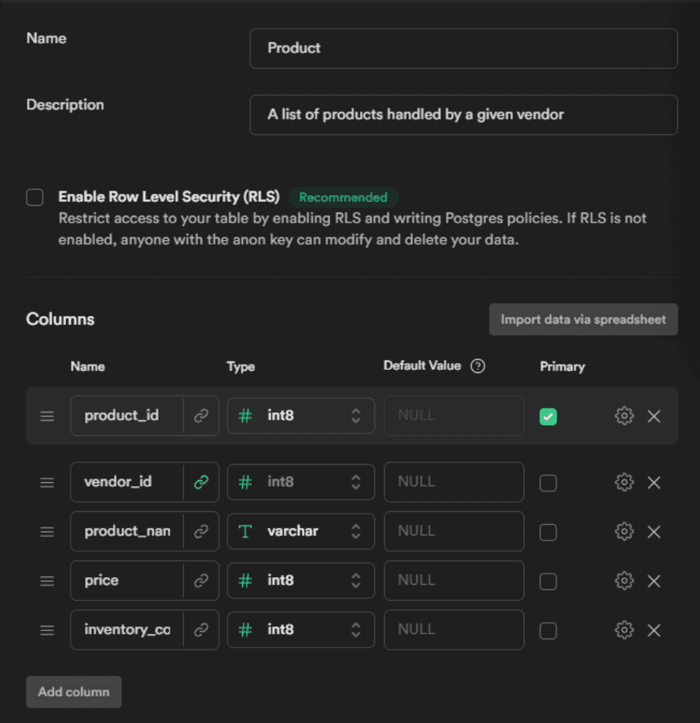Image resolution: width=700 pixels, height=723 pixels.
Task: Grab the drag handle of product_name row
Action: click(x=47, y=532)
